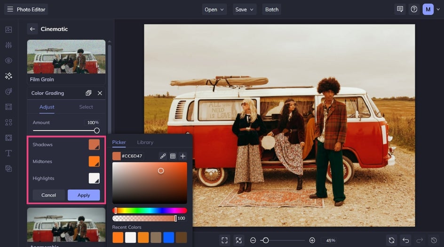Click the Batch button

pyautogui.click(x=271, y=9)
